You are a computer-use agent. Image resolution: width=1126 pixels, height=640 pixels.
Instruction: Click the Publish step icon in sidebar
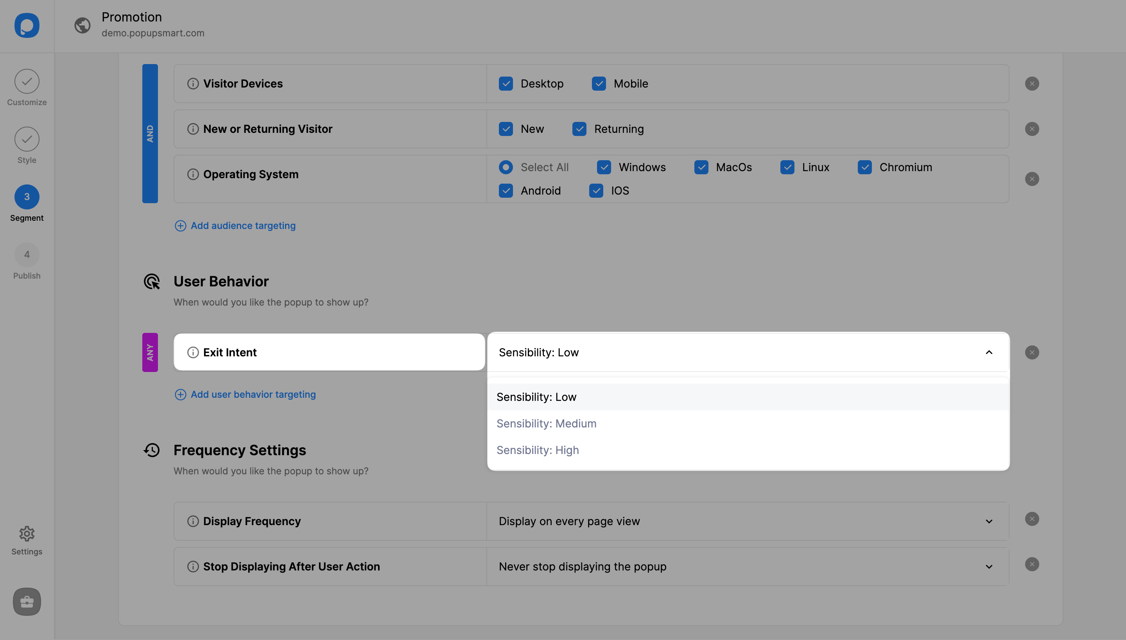26,254
